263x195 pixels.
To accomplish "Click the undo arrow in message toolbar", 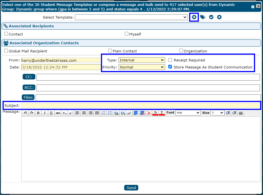I will tap(25, 113).
